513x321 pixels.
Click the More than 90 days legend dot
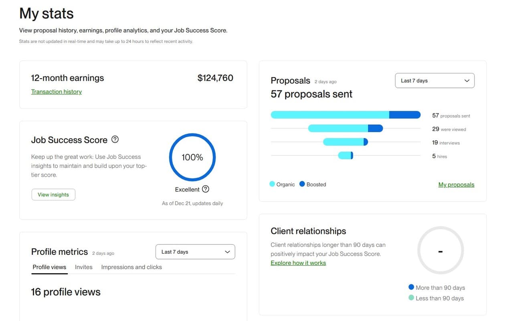point(411,287)
